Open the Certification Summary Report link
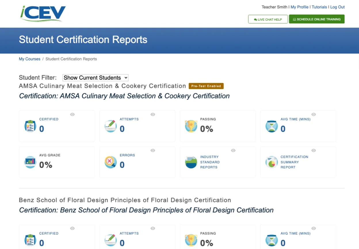Screen dimensions: 359x249 (x=294, y=162)
